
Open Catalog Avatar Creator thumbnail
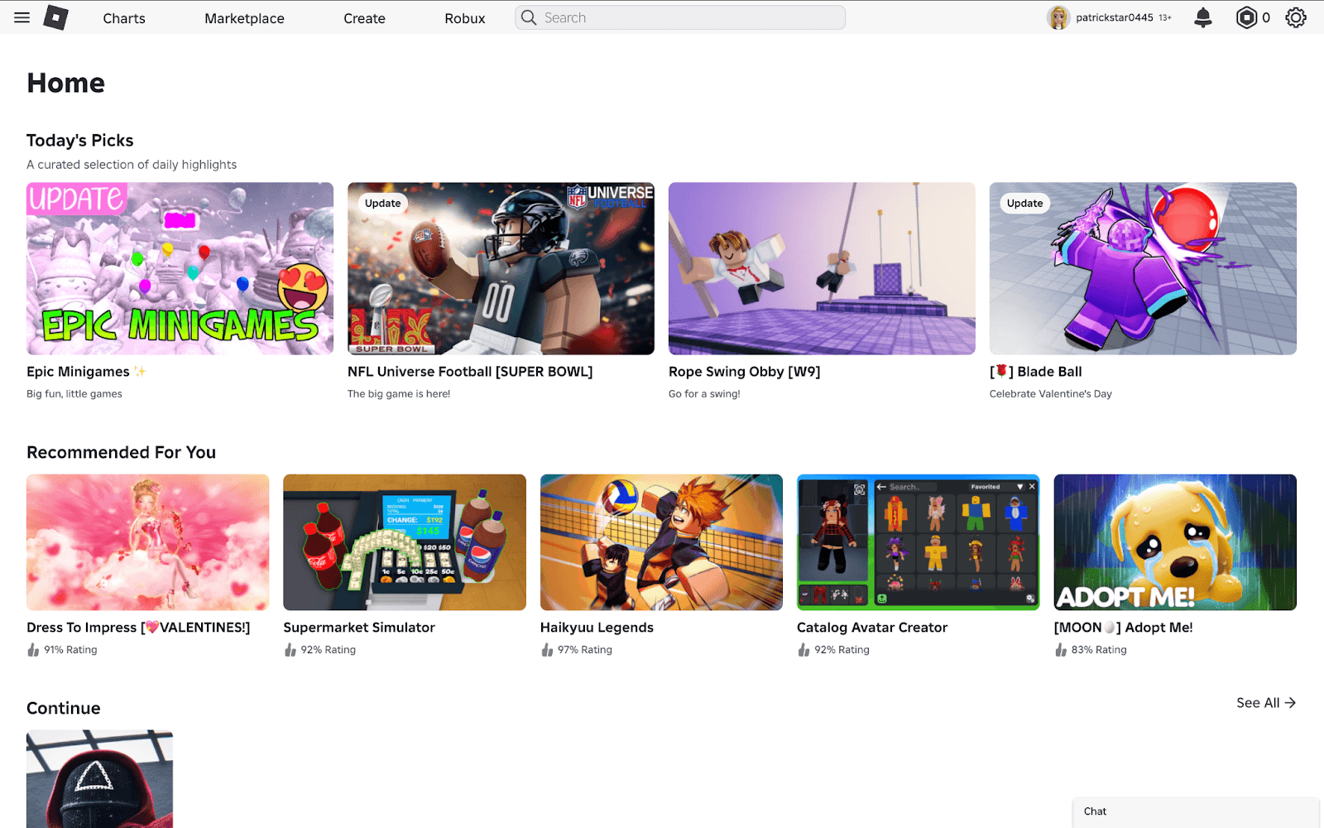[919, 542]
